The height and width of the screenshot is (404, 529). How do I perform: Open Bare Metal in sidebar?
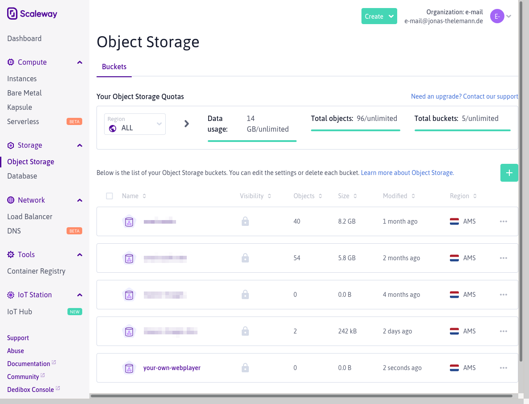pos(24,93)
